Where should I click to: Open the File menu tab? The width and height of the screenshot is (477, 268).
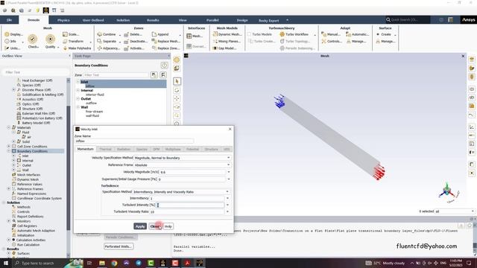click(9, 20)
